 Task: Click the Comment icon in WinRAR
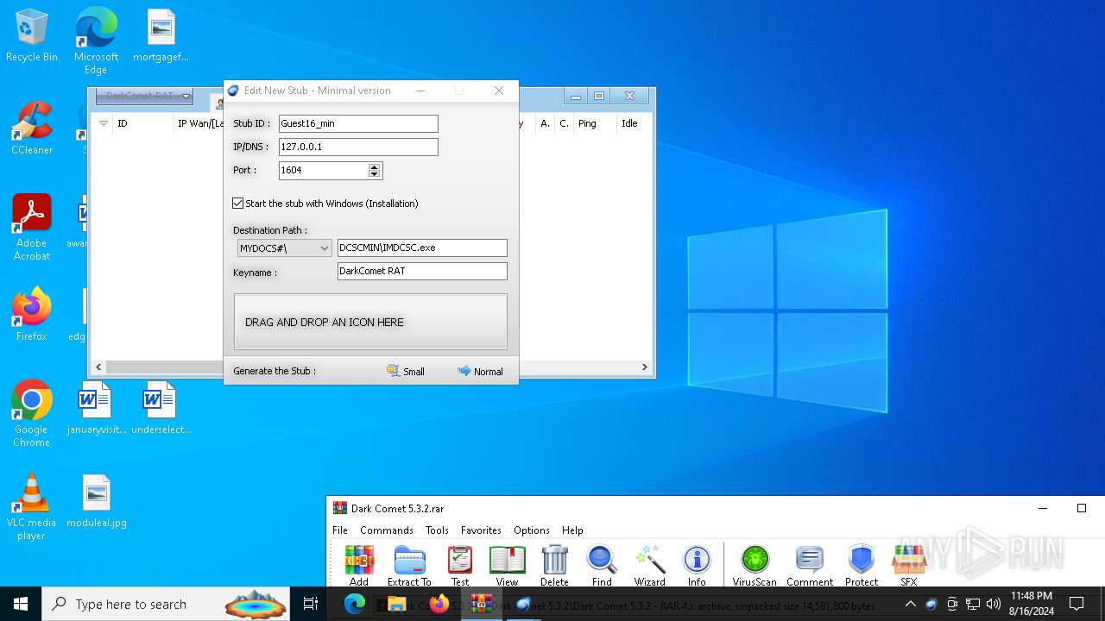point(810,565)
